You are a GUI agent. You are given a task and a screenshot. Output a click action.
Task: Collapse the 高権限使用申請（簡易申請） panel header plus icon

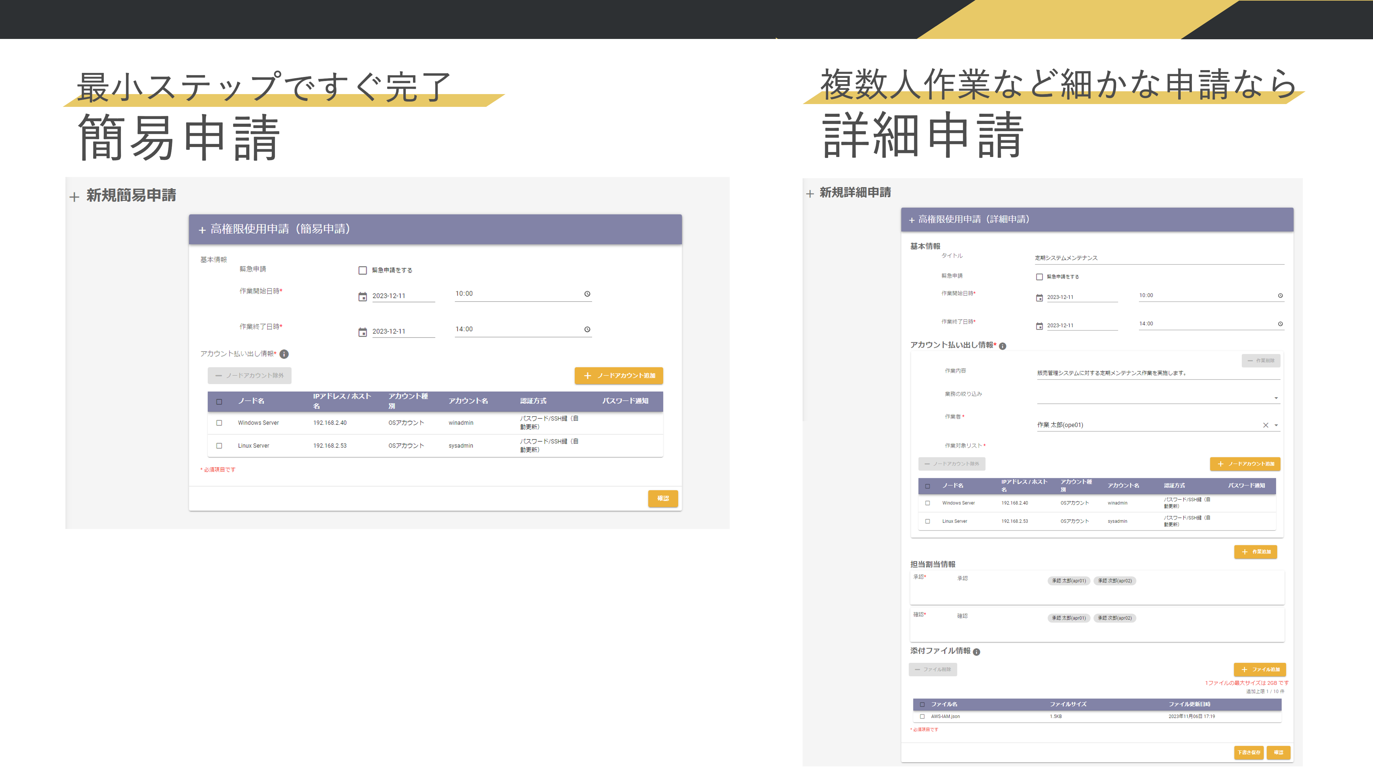201,230
